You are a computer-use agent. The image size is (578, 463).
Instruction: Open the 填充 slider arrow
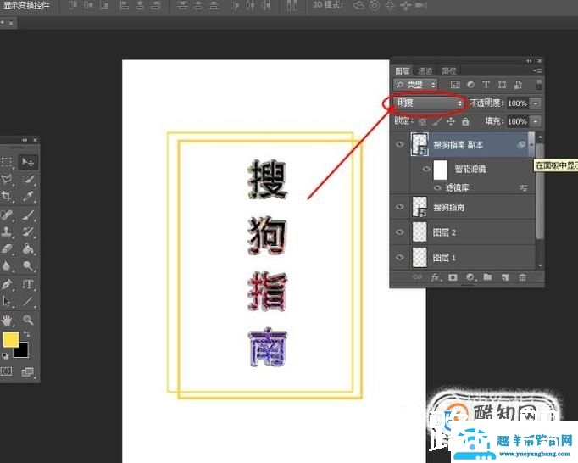coord(536,121)
